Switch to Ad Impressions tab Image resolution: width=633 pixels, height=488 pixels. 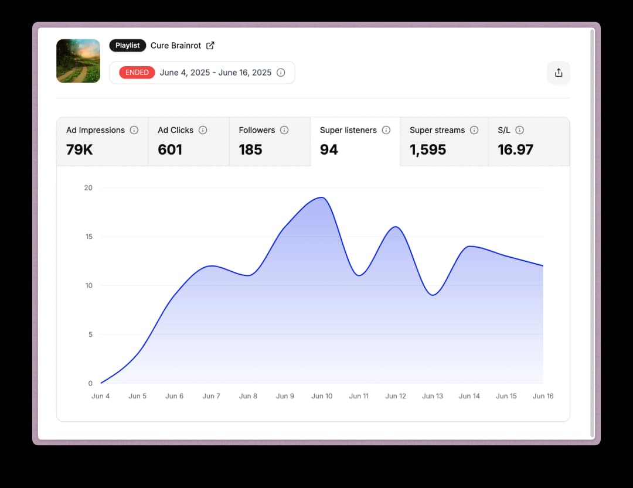(102, 142)
